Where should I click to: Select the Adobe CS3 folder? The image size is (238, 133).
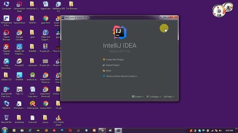pos(6,76)
